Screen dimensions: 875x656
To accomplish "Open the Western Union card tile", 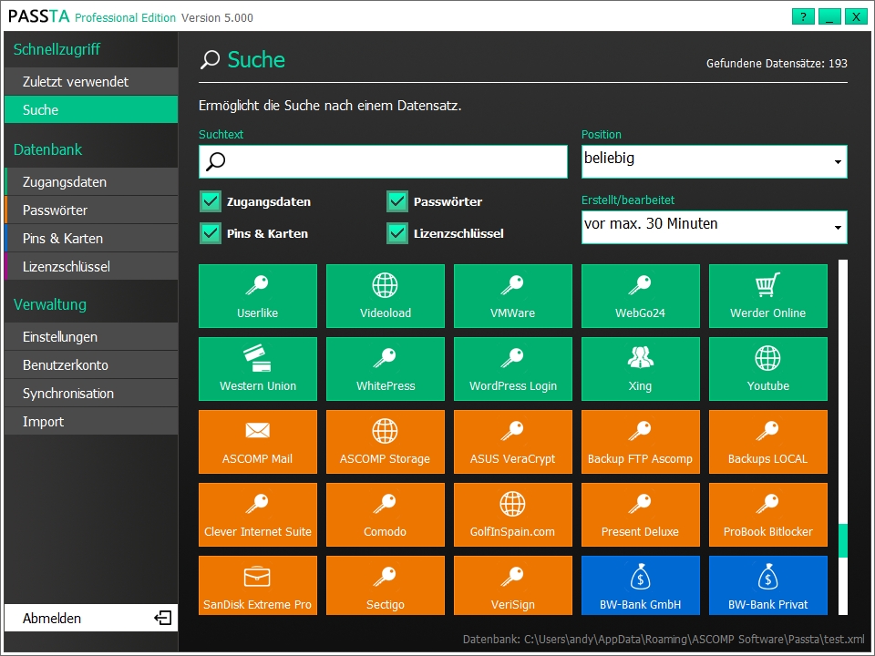I will [x=258, y=369].
